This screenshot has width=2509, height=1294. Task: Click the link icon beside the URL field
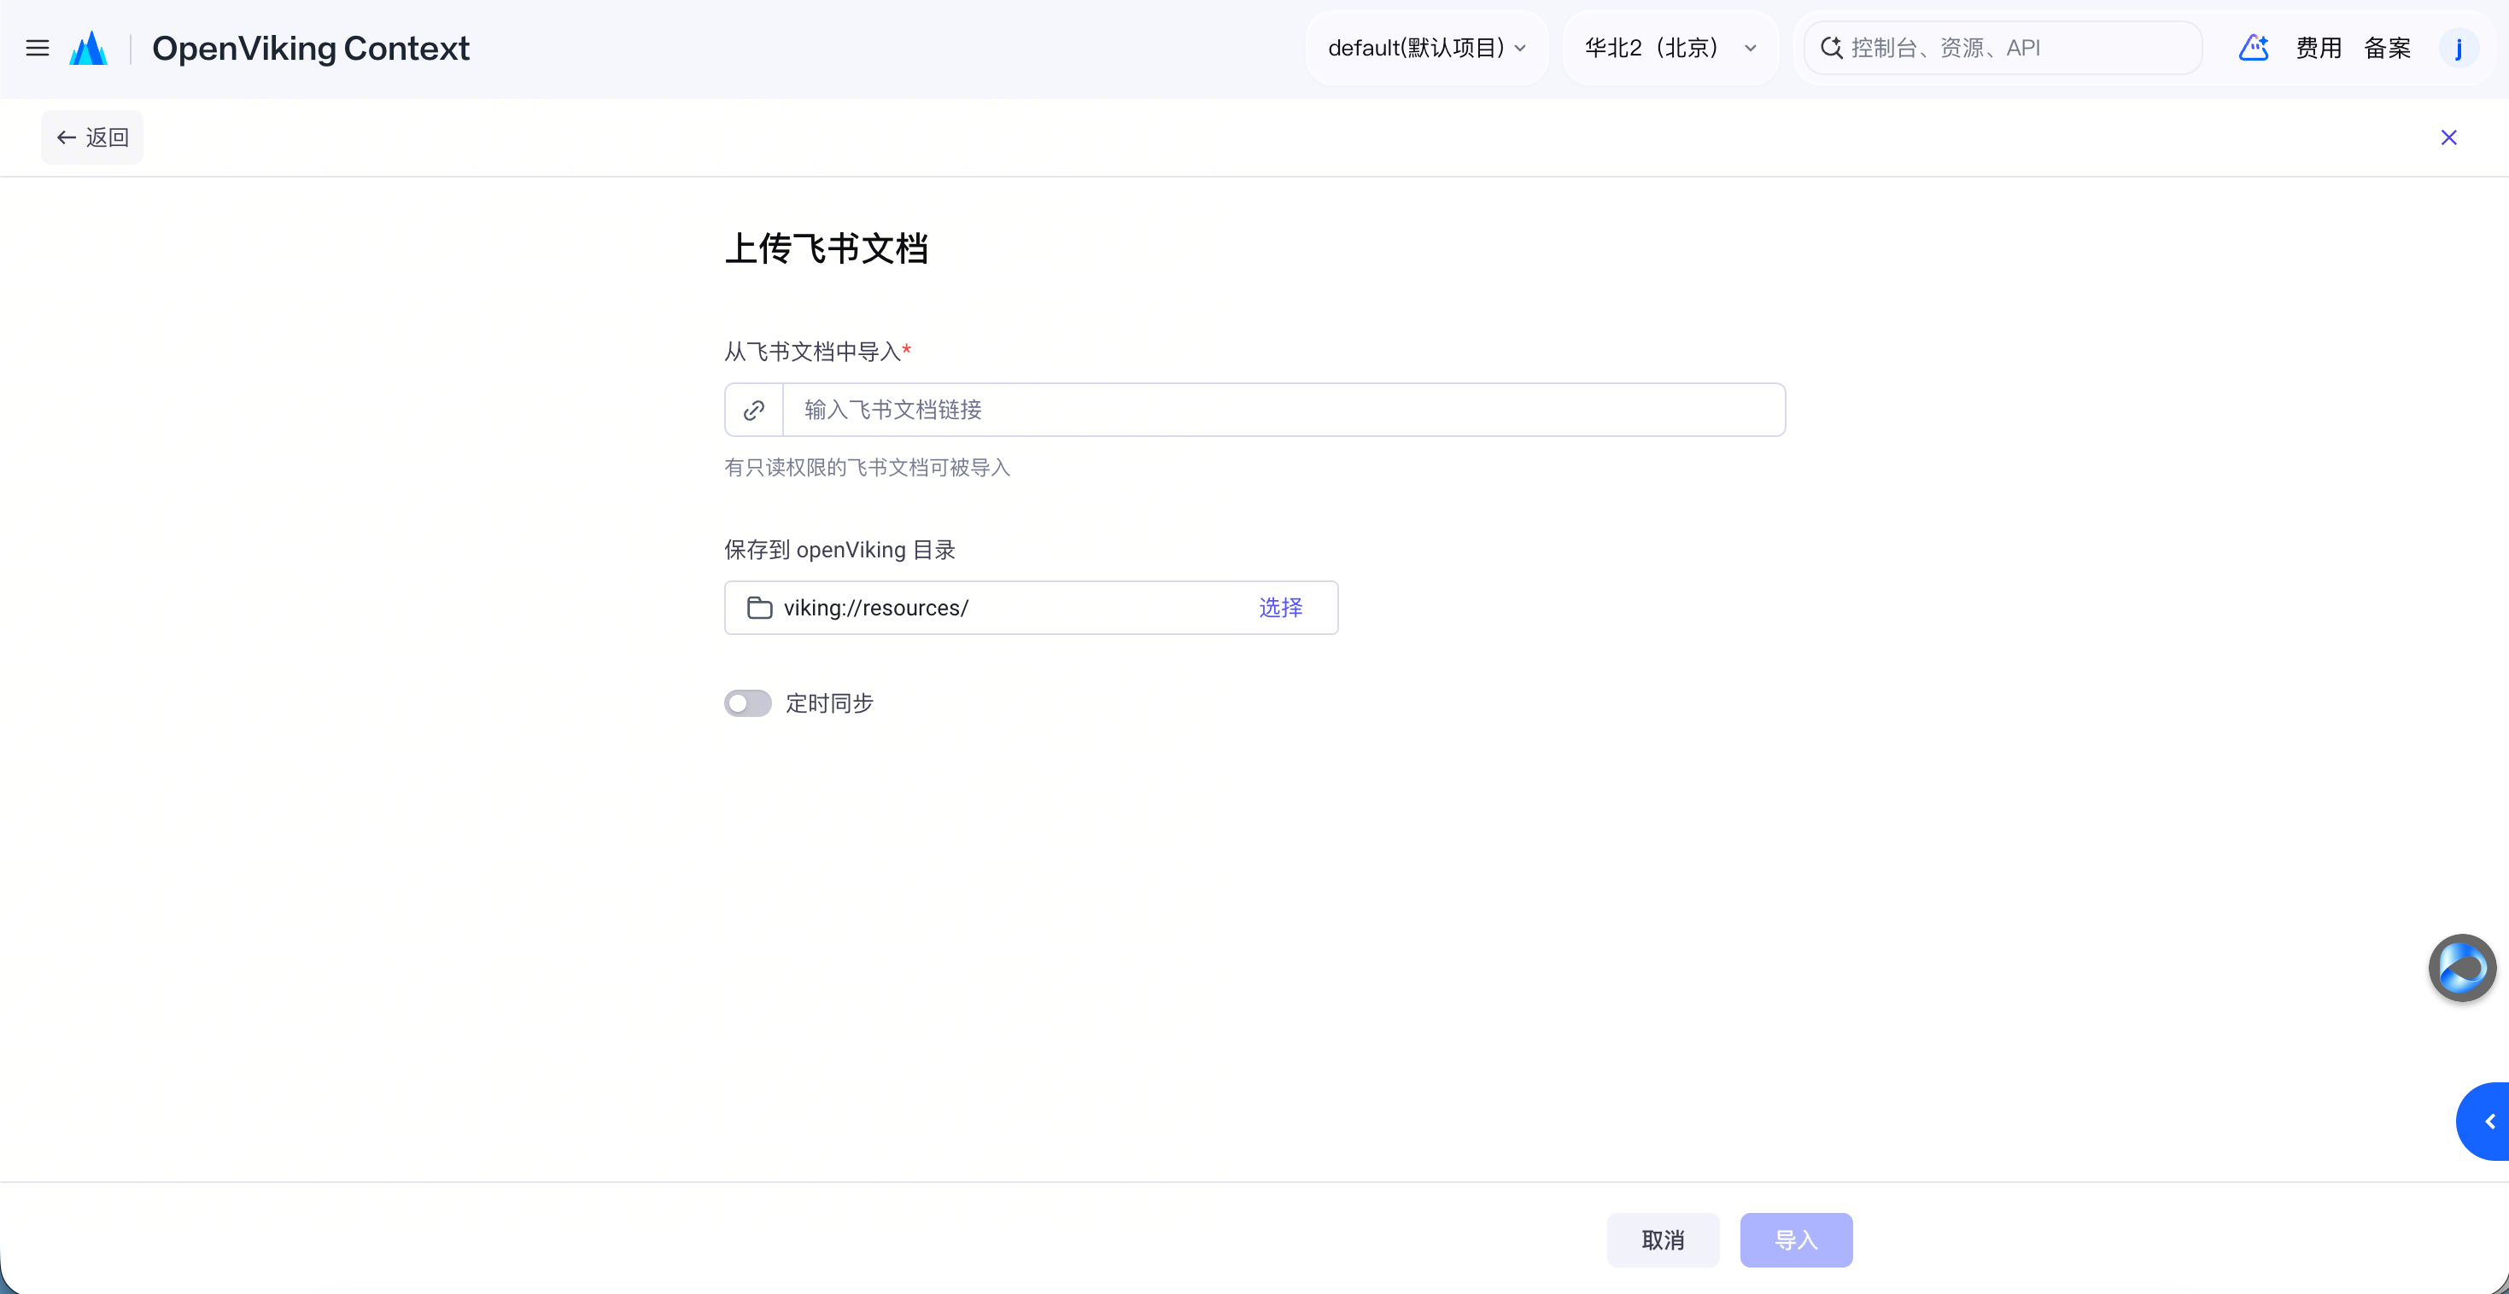coord(754,410)
